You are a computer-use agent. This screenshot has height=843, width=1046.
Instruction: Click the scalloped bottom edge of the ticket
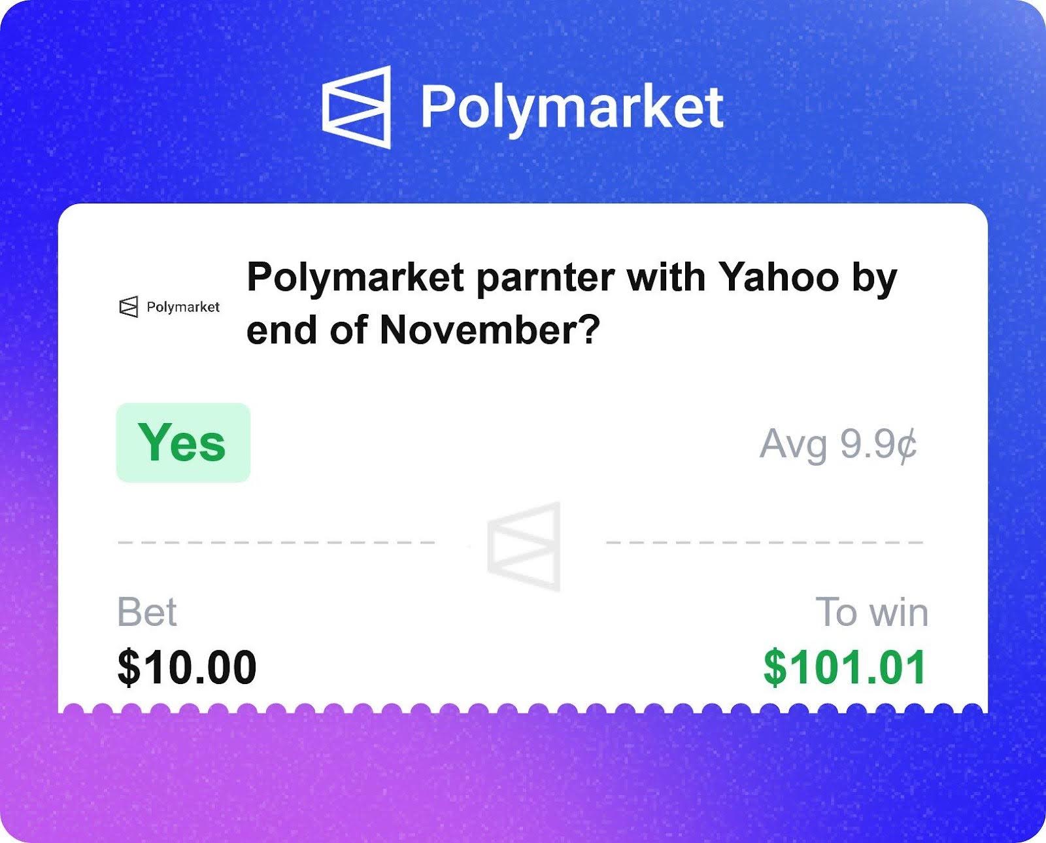tap(523, 708)
